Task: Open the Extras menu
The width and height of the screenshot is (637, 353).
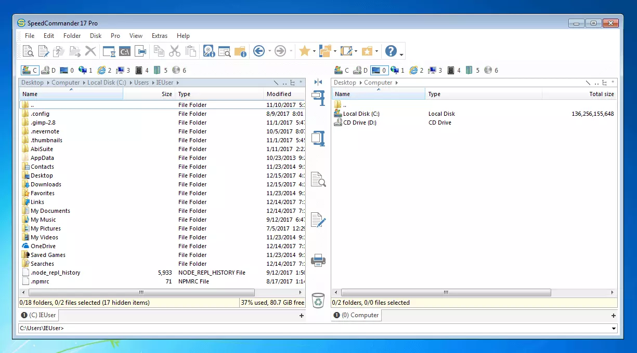Action: click(160, 36)
